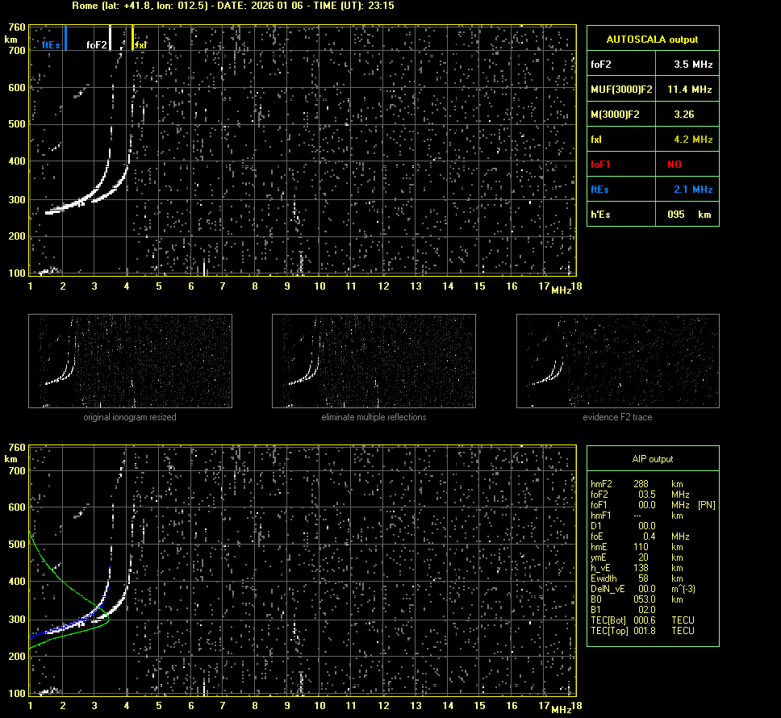This screenshot has height=718, width=781.
Task: Open the 'evidence F2 trace' thumbnail
Action: pyautogui.click(x=617, y=361)
